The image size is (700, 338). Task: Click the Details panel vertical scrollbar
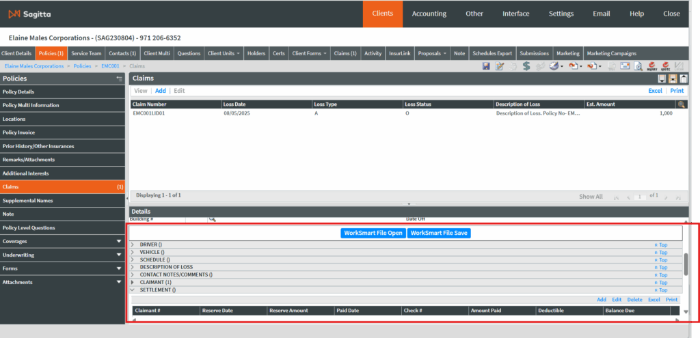tap(686, 264)
